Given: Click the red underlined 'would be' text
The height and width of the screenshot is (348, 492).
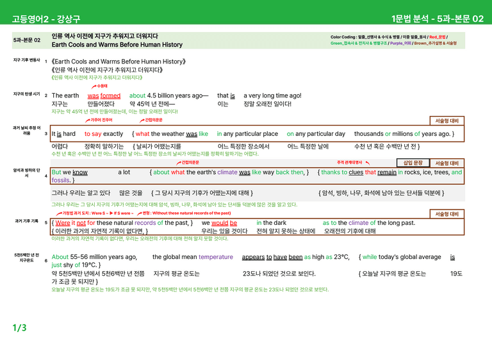Looking at the screenshot, I should coord(224,223).
